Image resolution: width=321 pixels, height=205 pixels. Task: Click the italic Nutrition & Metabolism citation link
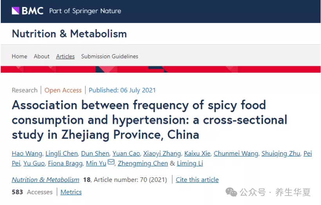pos(45,180)
